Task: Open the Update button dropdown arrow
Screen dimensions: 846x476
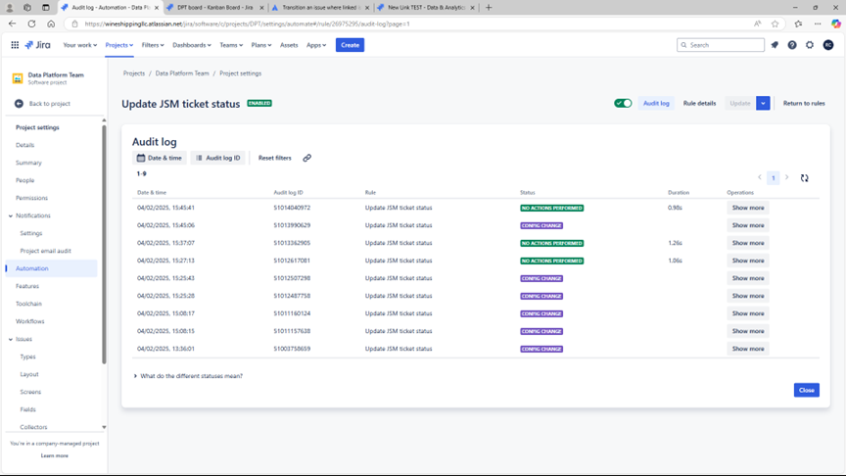Action: pos(763,103)
